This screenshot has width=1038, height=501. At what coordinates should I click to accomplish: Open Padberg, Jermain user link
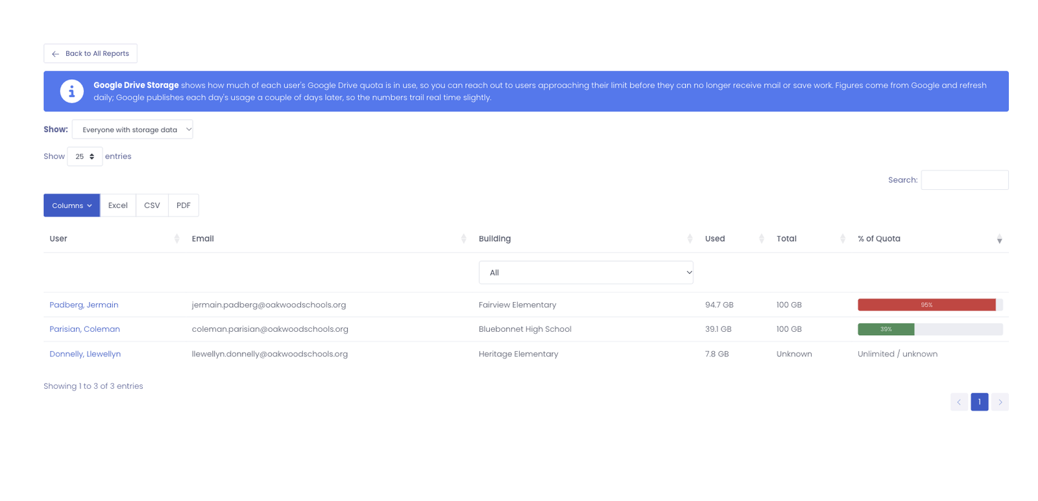coord(84,305)
